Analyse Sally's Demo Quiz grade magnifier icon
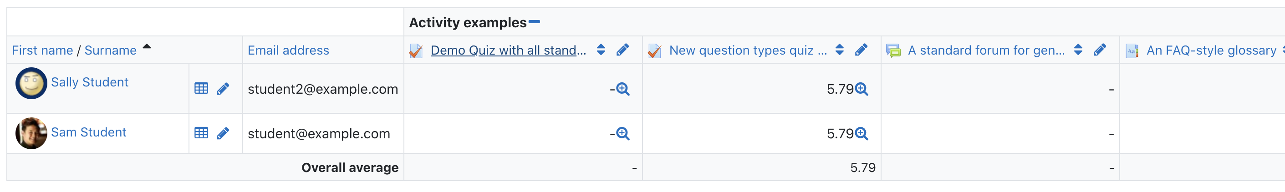Screen dimensions: 1285x192 click(622, 89)
